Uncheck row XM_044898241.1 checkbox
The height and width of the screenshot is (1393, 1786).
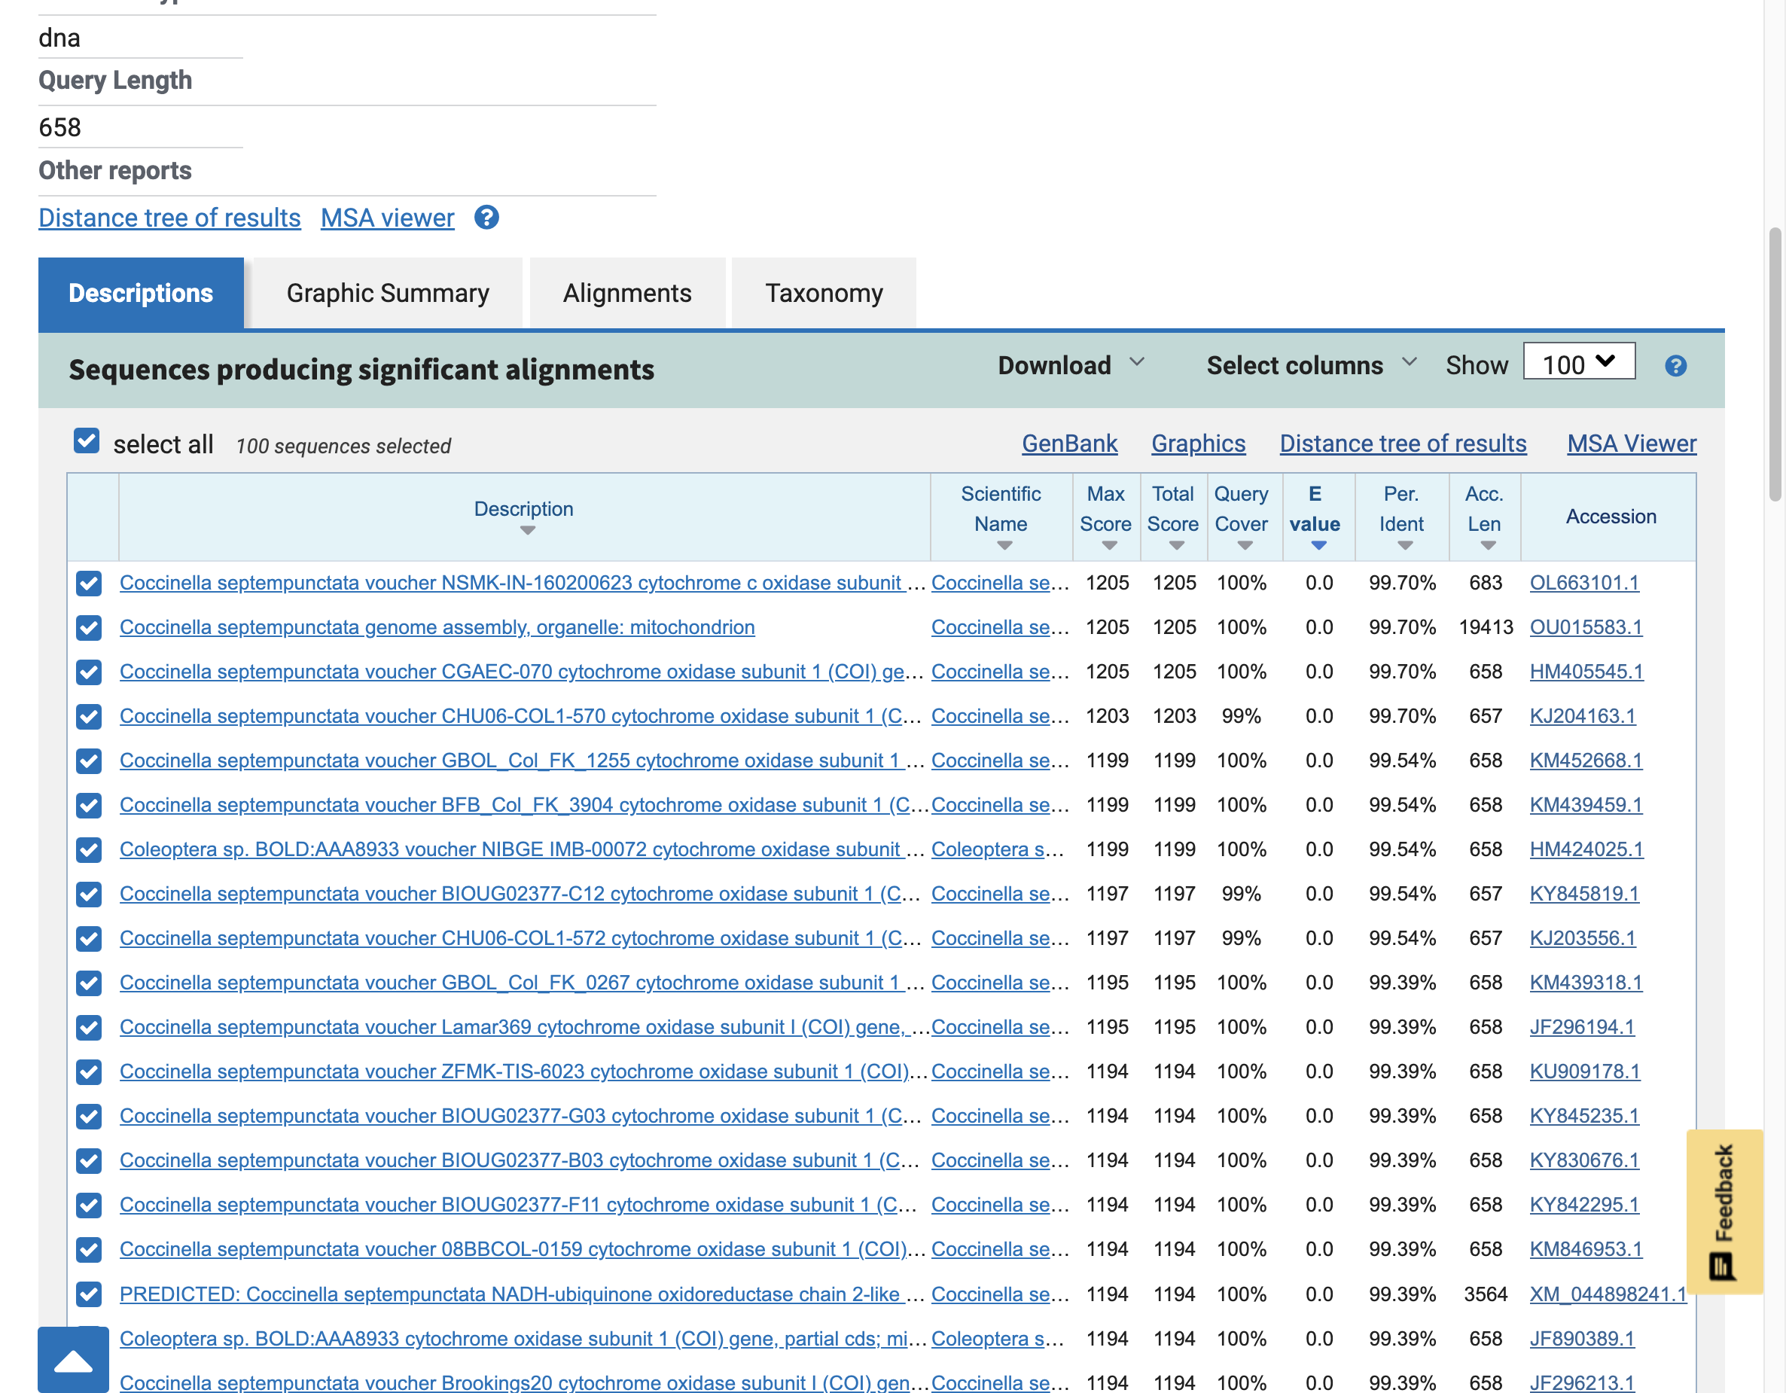click(x=88, y=1294)
